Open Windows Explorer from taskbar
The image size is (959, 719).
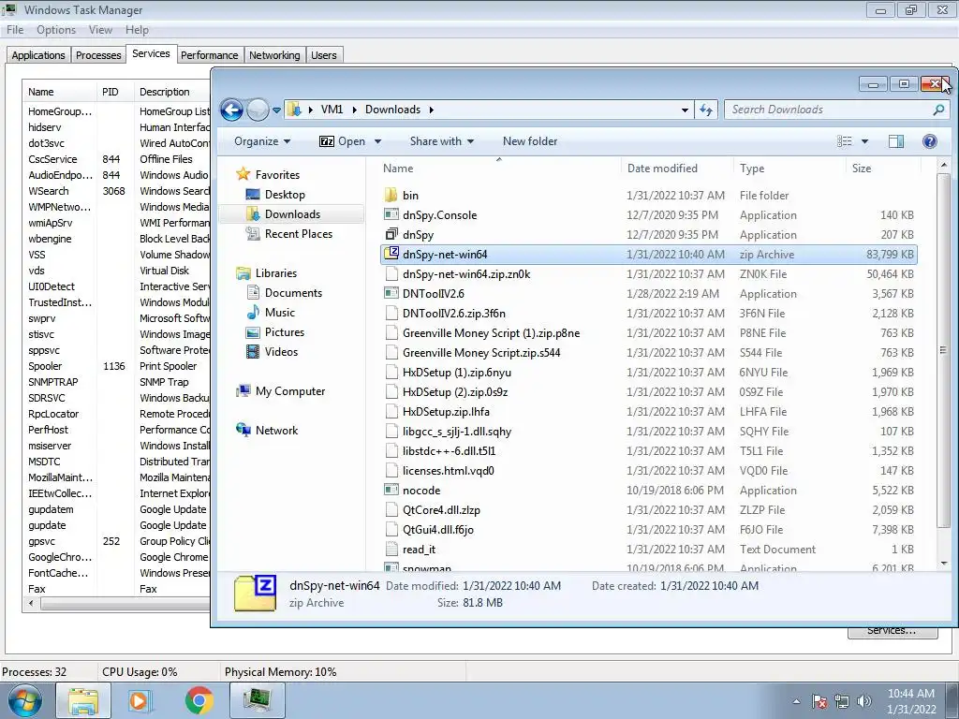[x=83, y=700]
